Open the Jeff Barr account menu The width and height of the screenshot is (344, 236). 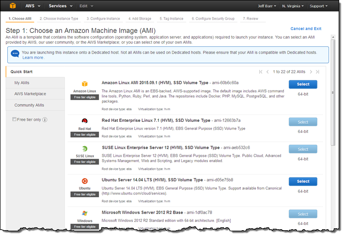(268, 6)
